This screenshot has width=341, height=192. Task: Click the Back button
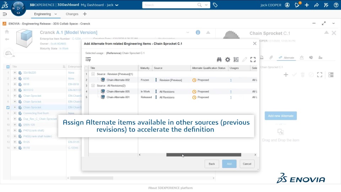pos(212,164)
